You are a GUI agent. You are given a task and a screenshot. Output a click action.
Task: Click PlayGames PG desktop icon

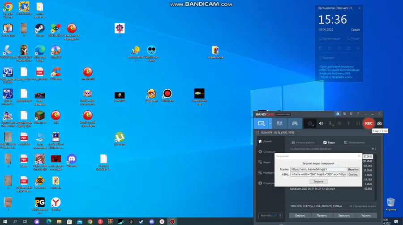pyautogui.click(x=39, y=206)
